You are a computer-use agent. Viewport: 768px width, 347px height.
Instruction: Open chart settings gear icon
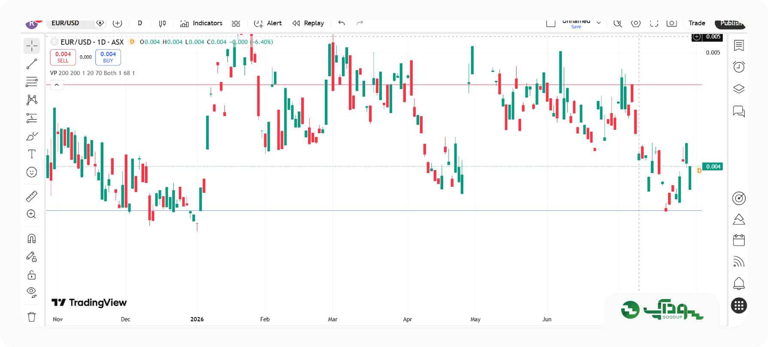[636, 24]
